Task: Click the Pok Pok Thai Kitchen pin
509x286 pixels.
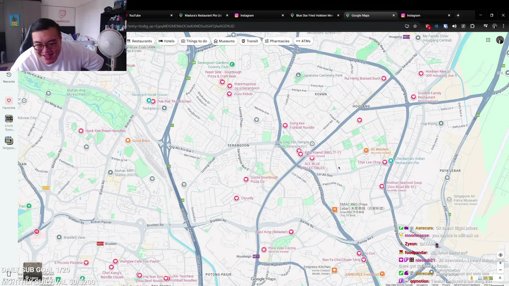Action: pos(153,101)
